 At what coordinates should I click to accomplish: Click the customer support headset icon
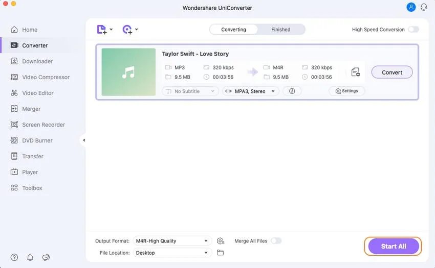[x=424, y=7]
